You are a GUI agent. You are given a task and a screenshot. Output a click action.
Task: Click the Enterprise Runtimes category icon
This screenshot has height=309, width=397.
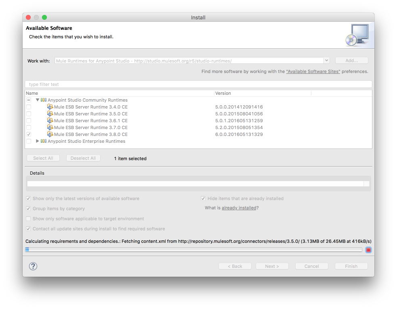tap(44, 141)
